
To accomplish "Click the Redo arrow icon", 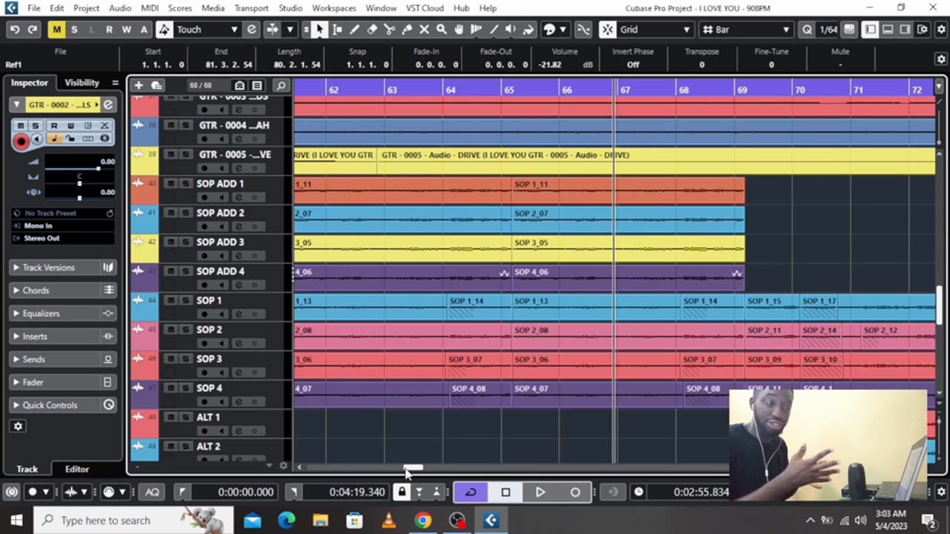I will (32, 30).
